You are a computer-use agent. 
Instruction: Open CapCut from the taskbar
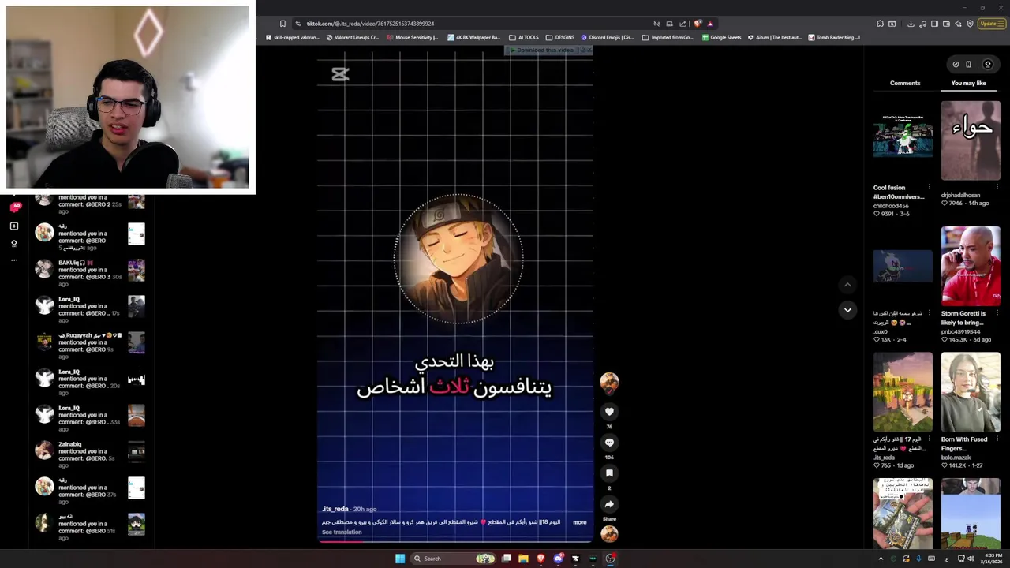[575, 559]
